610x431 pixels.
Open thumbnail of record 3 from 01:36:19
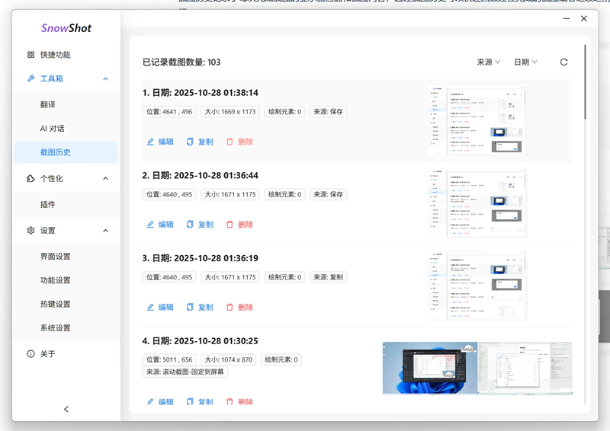[477, 286]
